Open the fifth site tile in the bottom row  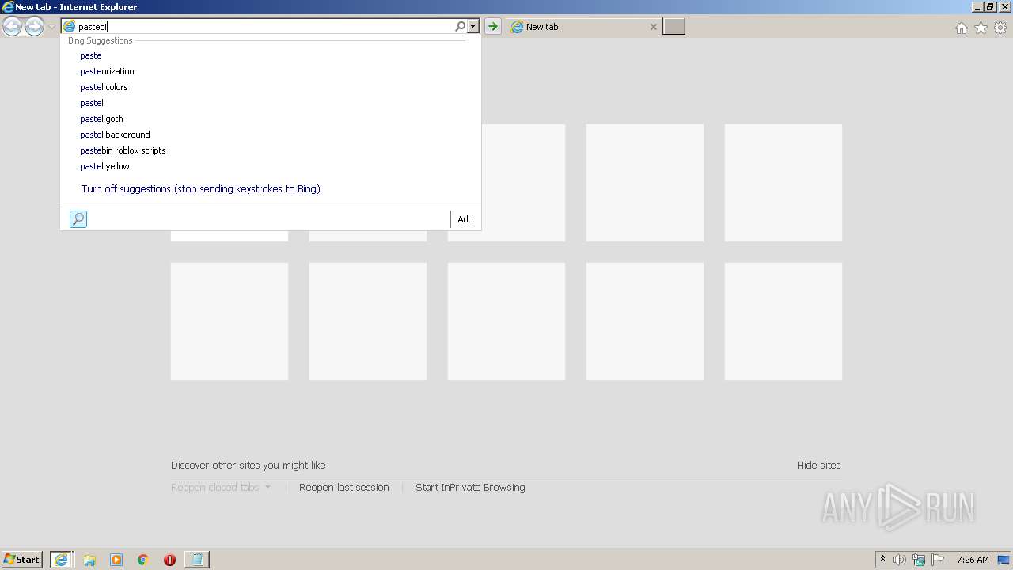[783, 321]
